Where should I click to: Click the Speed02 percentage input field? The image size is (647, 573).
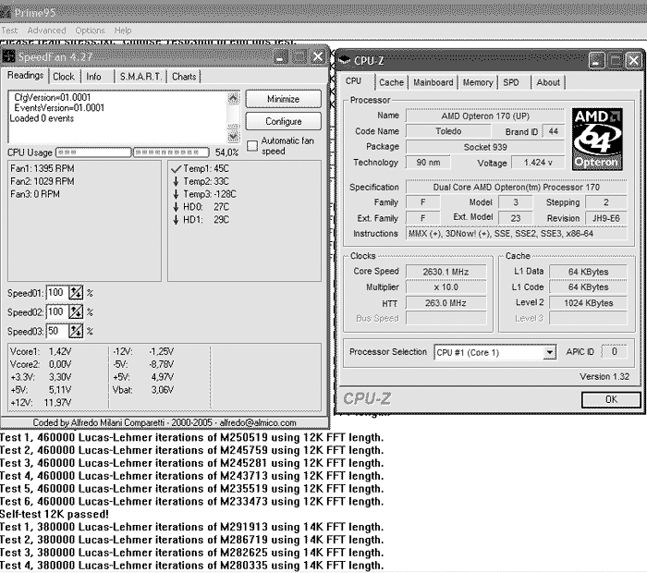tap(56, 311)
